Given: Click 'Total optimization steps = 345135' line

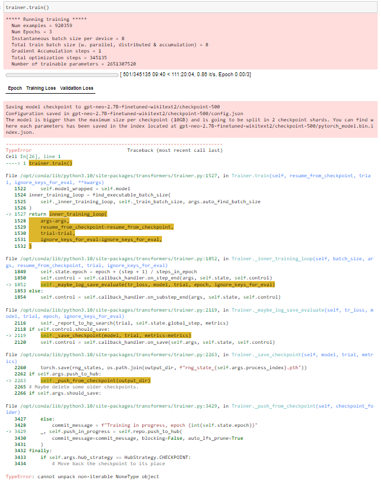Looking at the screenshot, I should click(x=59, y=58).
